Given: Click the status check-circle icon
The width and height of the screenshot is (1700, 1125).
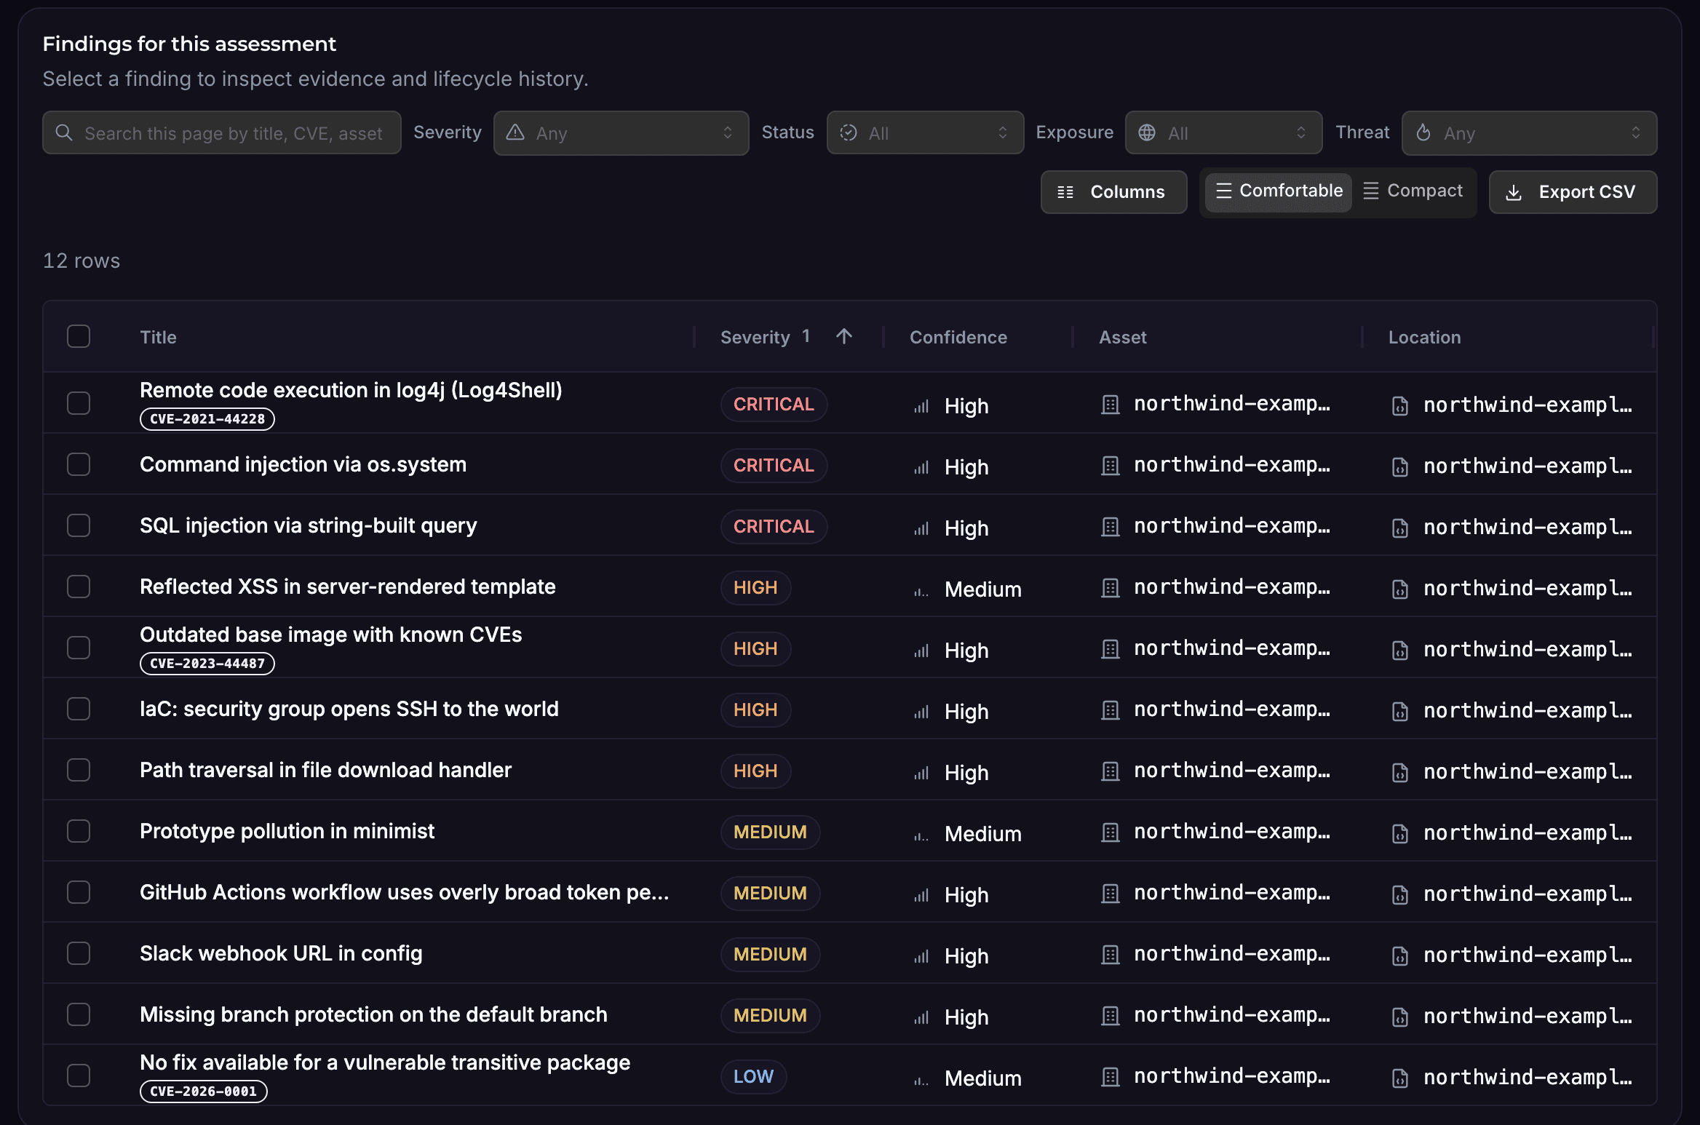Looking at the screenshot, I should click(849, 132).
